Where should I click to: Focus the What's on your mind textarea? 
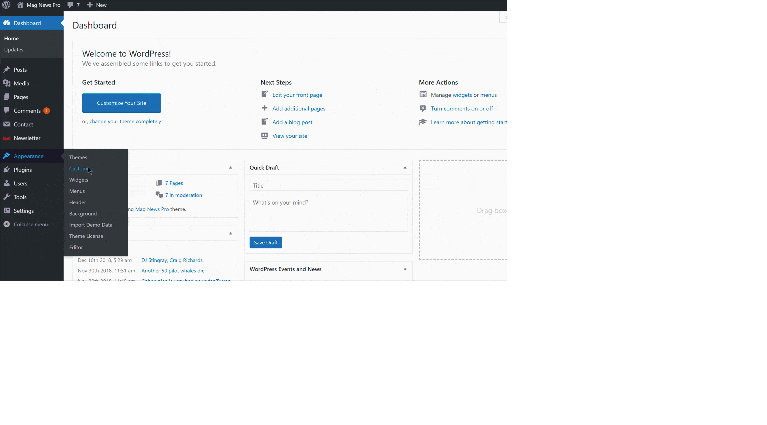coord(328,214)
